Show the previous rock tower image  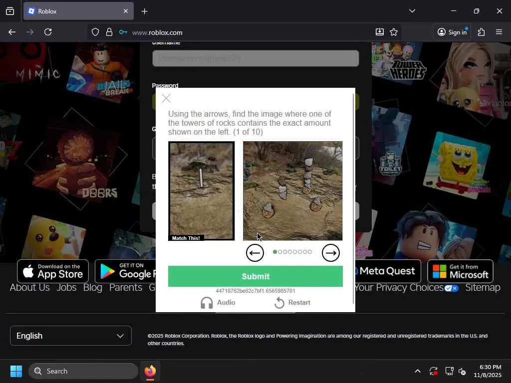255,253
